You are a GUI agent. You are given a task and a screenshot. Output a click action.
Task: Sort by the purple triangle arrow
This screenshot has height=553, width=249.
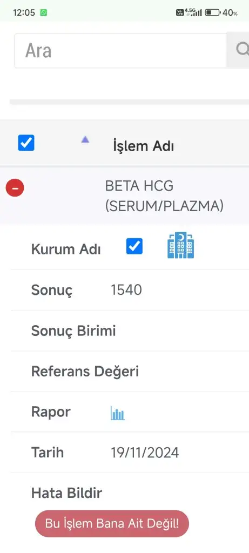pos(85,140)
